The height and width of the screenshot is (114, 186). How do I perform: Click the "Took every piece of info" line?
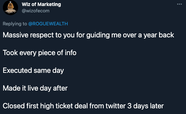click(39, 53)
